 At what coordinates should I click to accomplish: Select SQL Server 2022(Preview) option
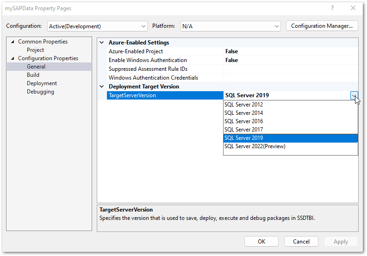coord(255,146)
